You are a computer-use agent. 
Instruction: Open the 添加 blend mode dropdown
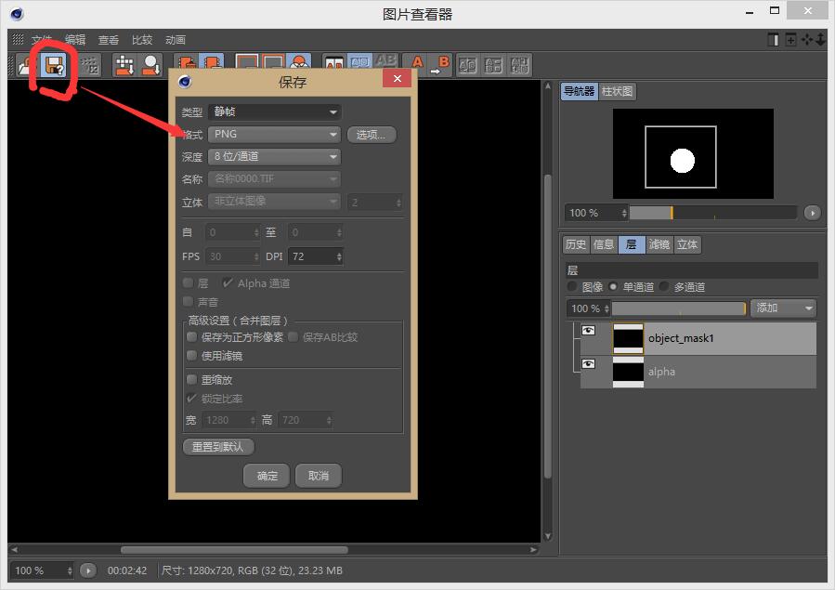point(783,308)
